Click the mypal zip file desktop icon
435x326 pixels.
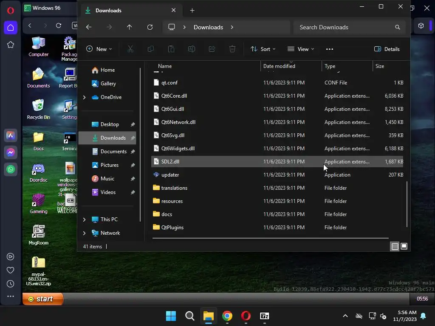point(39,271)
